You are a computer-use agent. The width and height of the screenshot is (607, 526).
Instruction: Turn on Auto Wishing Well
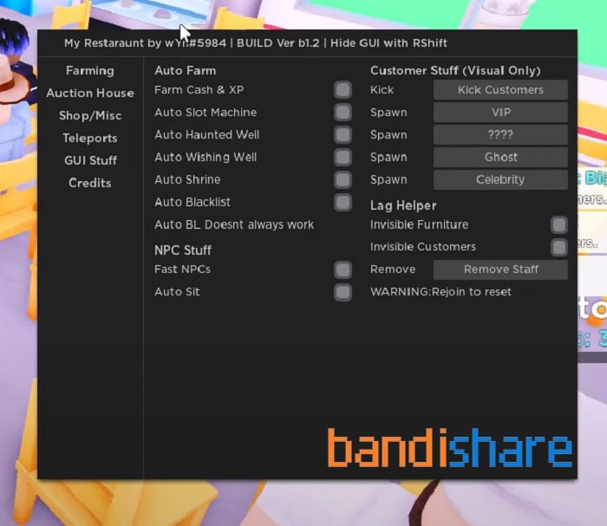click(343, 158)
